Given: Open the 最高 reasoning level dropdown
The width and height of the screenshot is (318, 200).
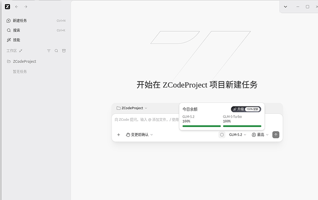Looking at the screenshot, I should [260, 135].
